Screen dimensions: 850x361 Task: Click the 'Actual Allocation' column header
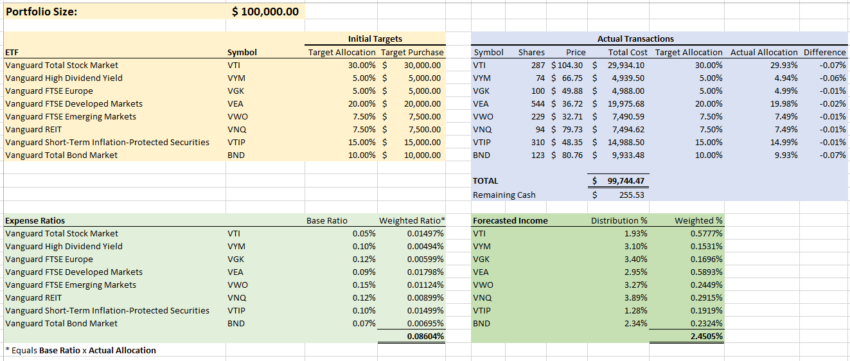coord(764,52)
